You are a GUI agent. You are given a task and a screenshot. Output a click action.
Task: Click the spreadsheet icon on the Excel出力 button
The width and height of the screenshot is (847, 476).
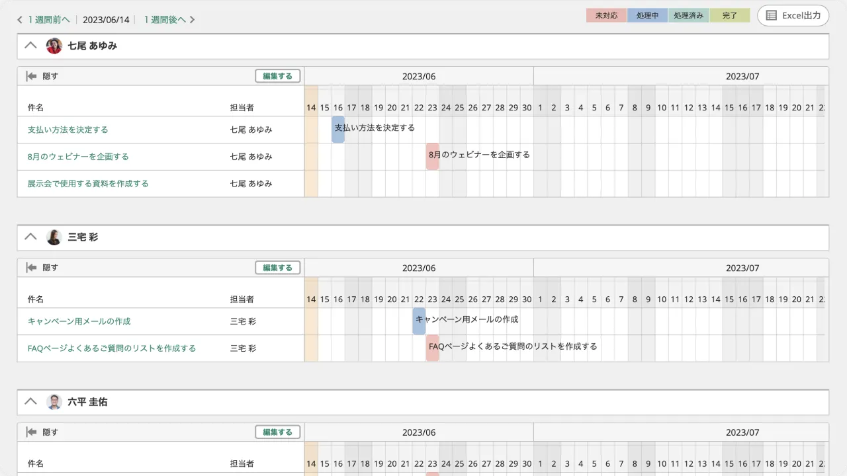[x=771, y=15]
